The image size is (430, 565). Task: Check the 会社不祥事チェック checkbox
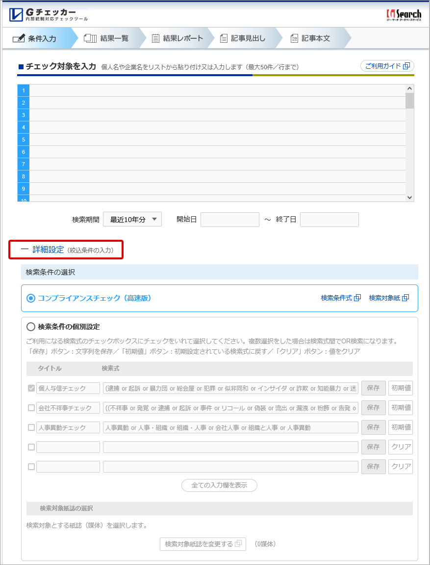click(x=31, y=408)
